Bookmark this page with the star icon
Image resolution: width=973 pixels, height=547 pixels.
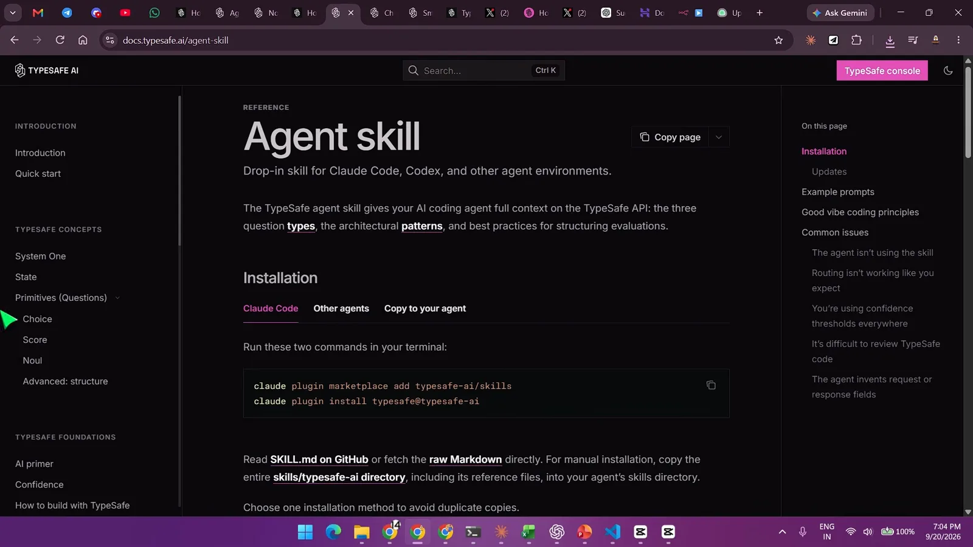click(778, 40)
